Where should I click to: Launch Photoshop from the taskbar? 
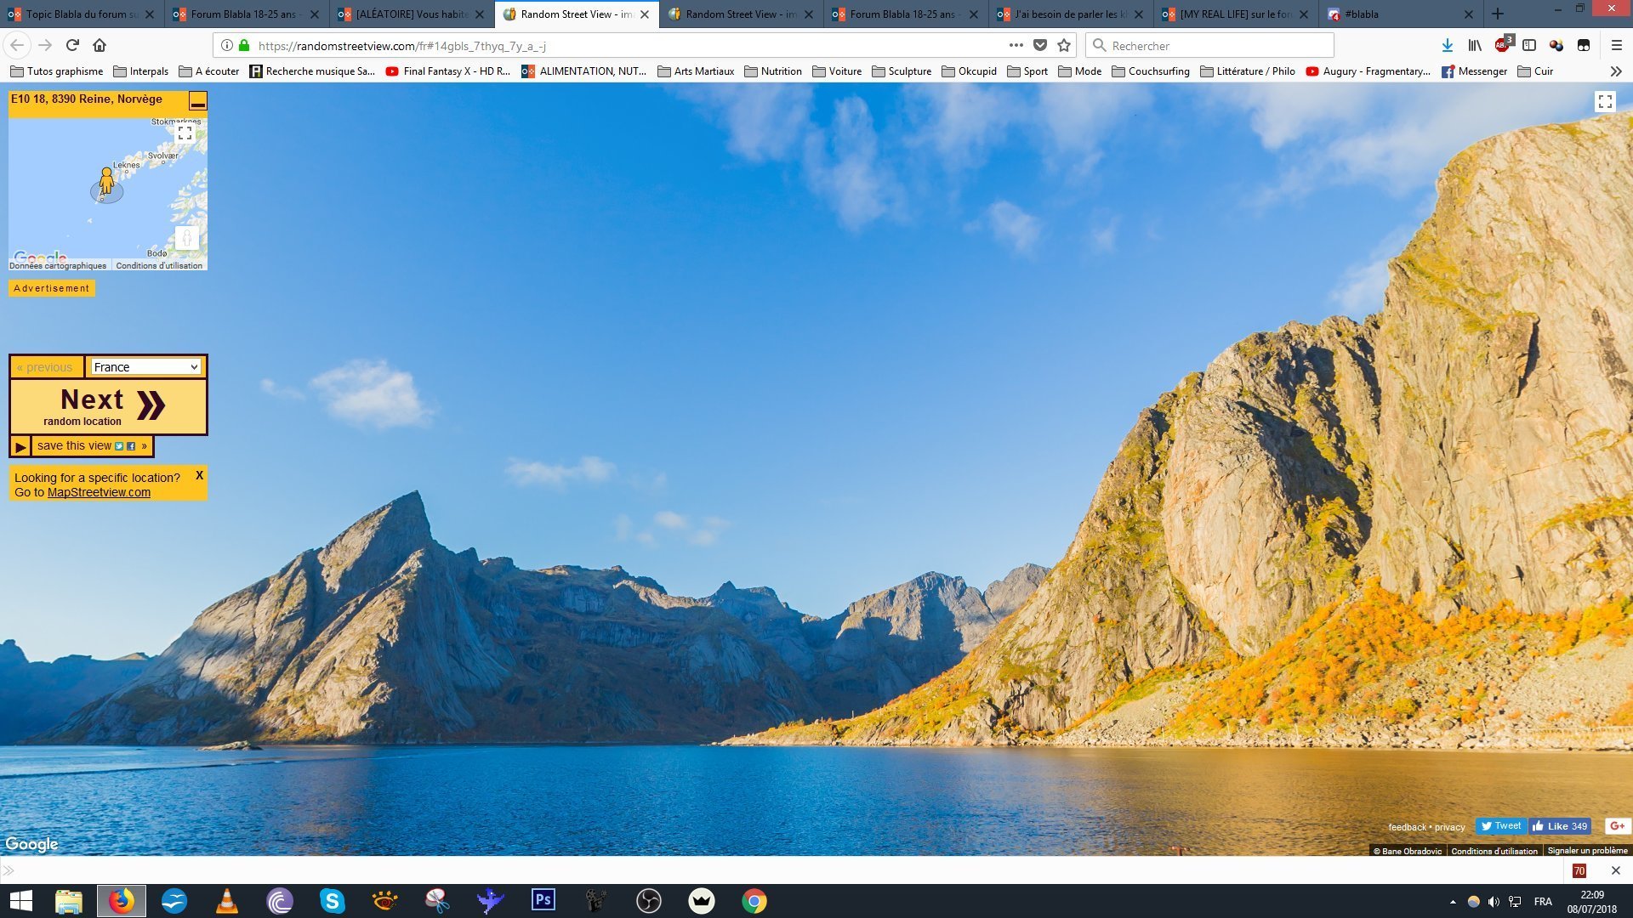pos(543,900)
